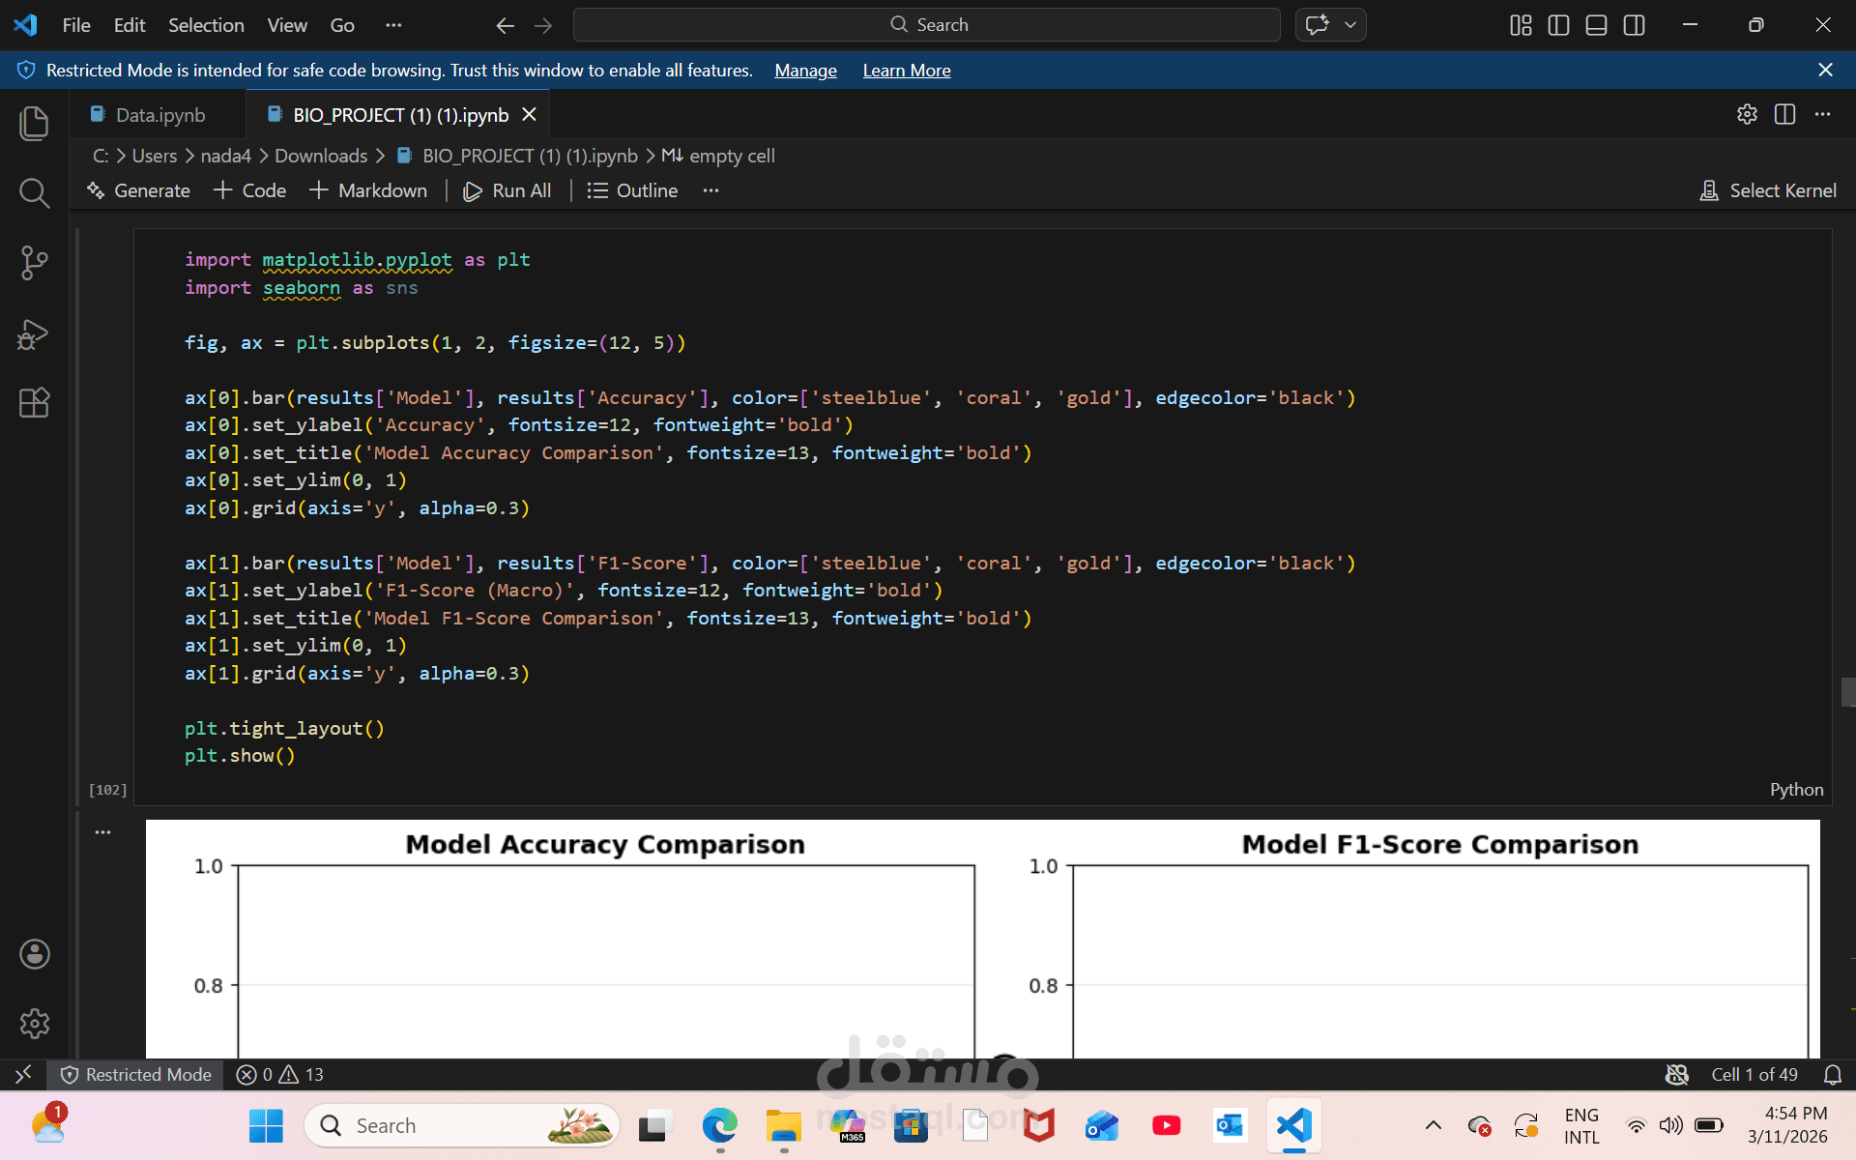Expand the Copilot chat dropdown arrow
This screenshot has height=1160, width=1856.
coord(1350,25)
